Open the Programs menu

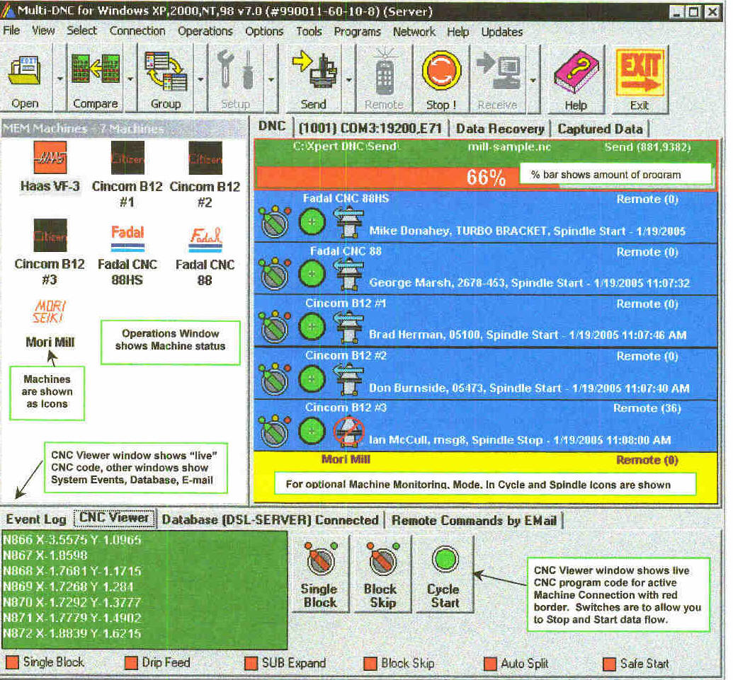(x=357, y=32)
